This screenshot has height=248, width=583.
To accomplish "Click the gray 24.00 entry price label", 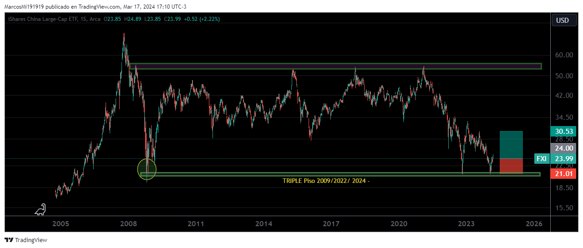I will 563,148.
